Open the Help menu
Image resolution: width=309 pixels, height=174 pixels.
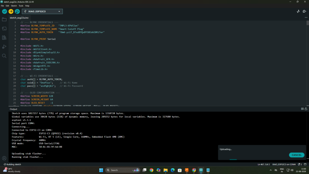tap(27, 6)
